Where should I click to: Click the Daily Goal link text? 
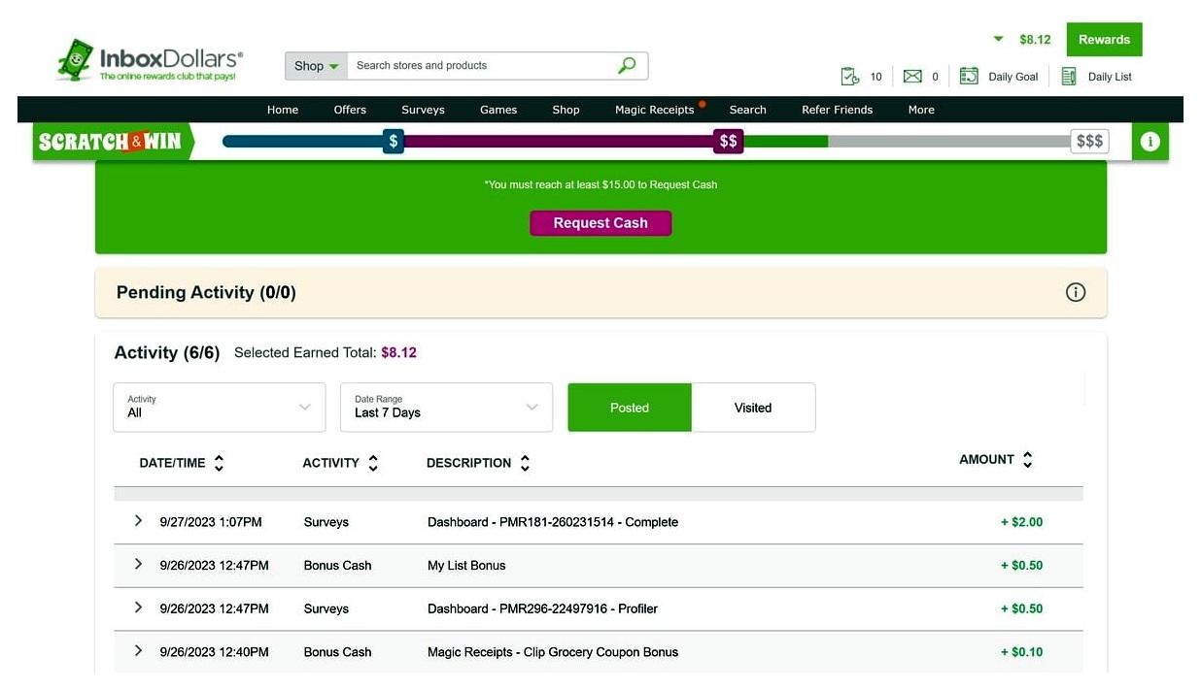coord(1013,77)
